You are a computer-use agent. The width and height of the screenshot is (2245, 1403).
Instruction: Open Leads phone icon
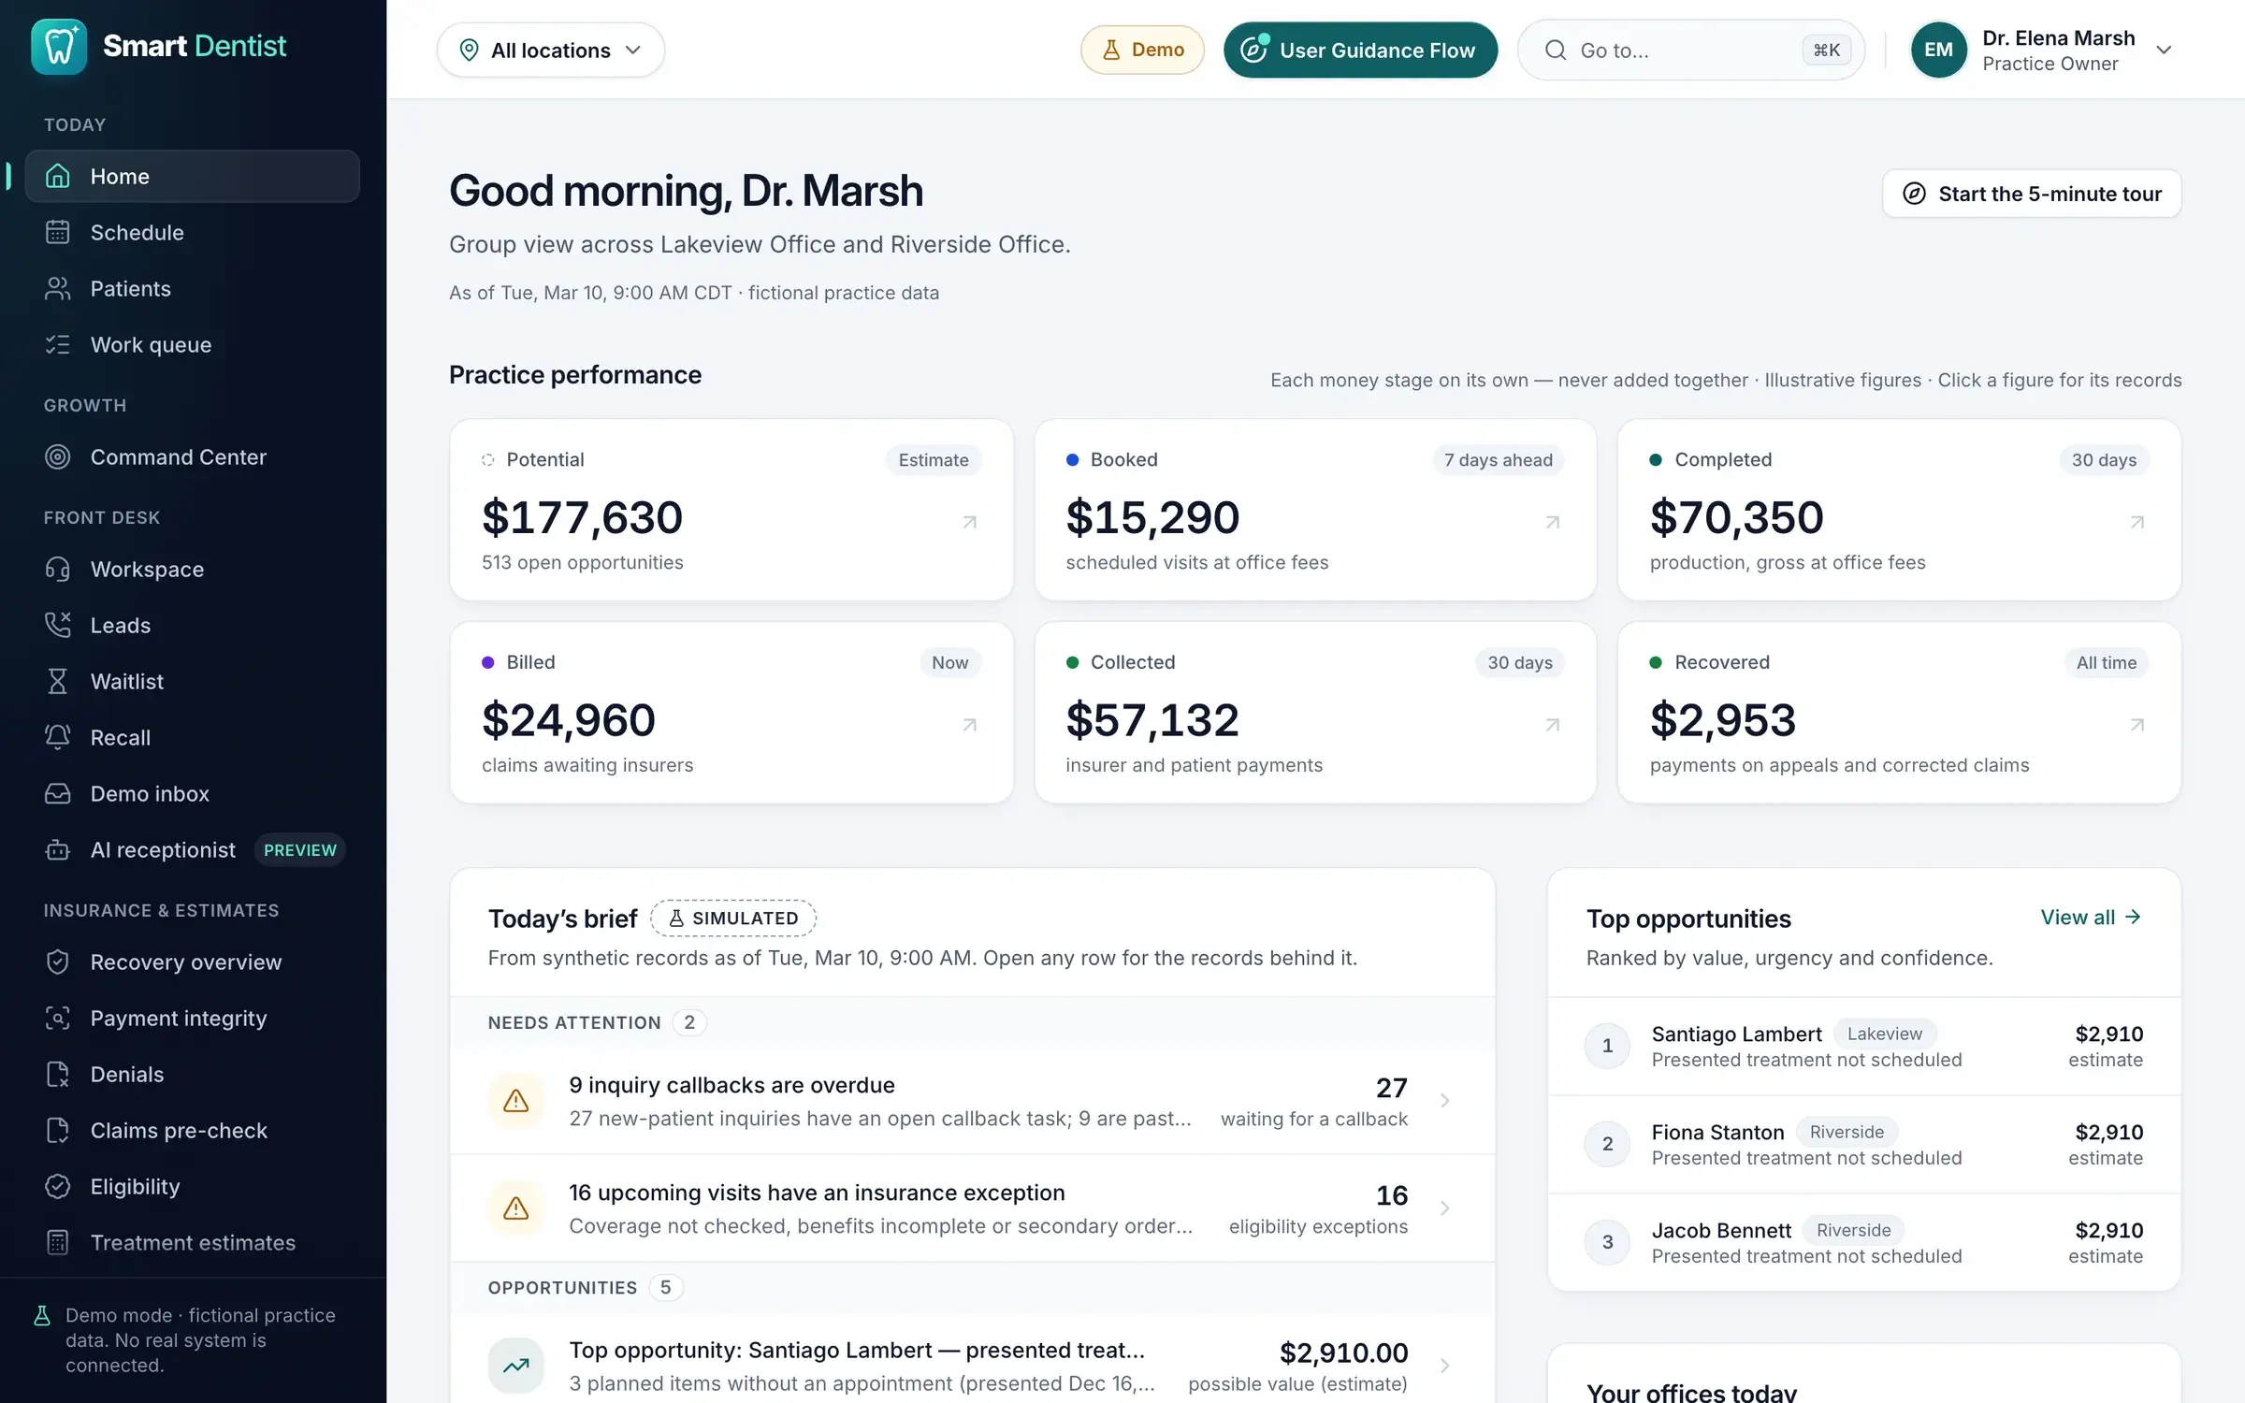(58, 625)
